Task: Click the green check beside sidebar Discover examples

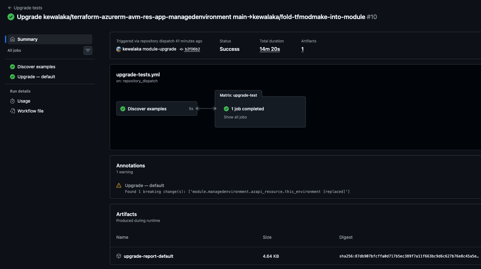Action: click(12, 67)
